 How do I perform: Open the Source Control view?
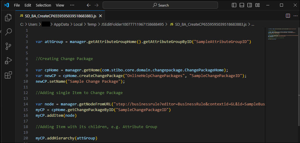click(x=8, y=46)
